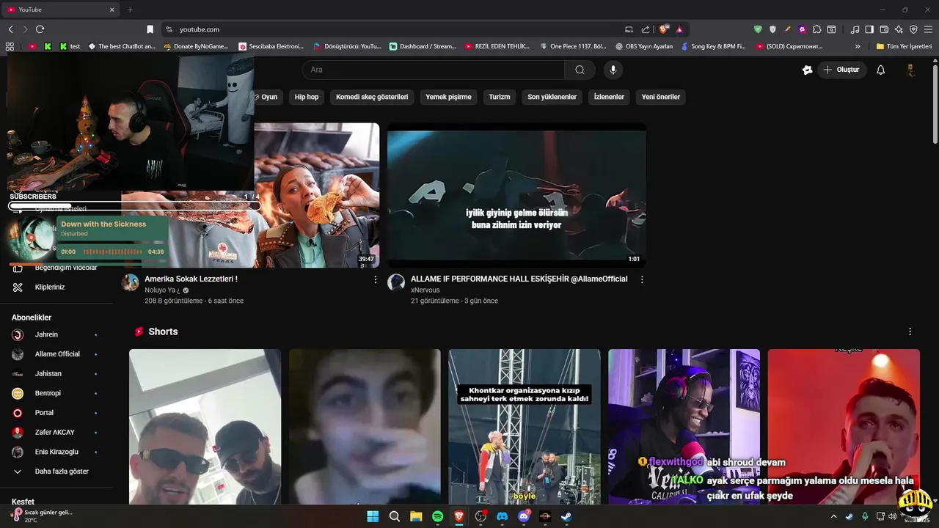
Task: Open Discord from the taskbar
Action: (x=502, y=516)
